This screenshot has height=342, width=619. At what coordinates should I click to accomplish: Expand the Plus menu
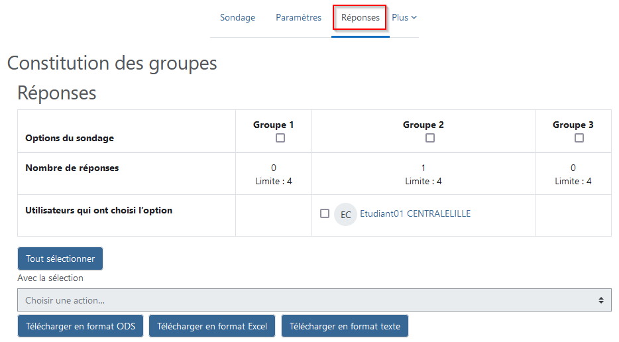(x=404, y=17)
